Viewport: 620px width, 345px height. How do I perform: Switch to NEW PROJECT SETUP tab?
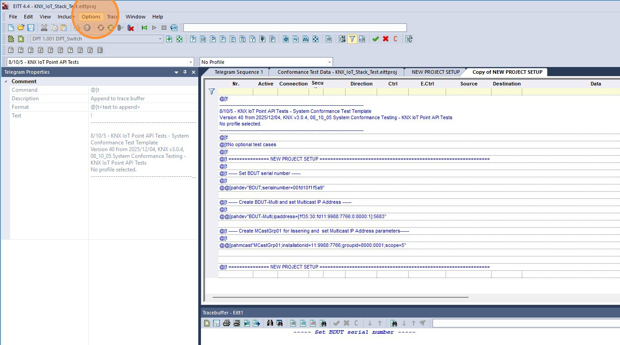[436, 72]
